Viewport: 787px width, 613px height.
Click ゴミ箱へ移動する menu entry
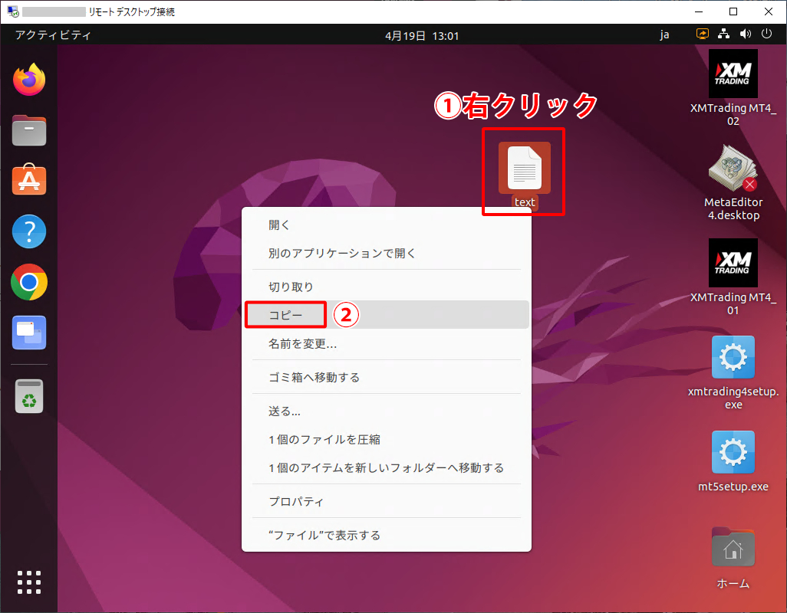pyautogui.click(x=314, y=377)
